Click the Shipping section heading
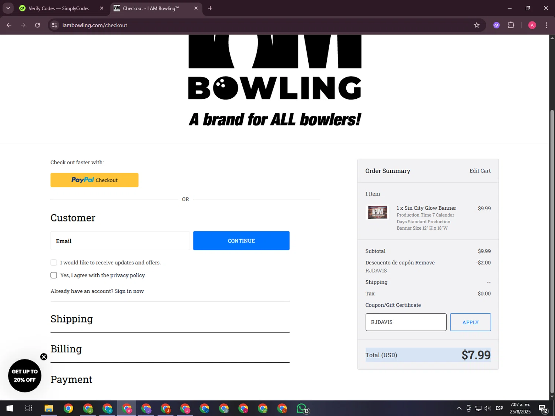Image resolution: width=555 pixels, height=416 pixels. pyautogui.click(x=72, y=319)
